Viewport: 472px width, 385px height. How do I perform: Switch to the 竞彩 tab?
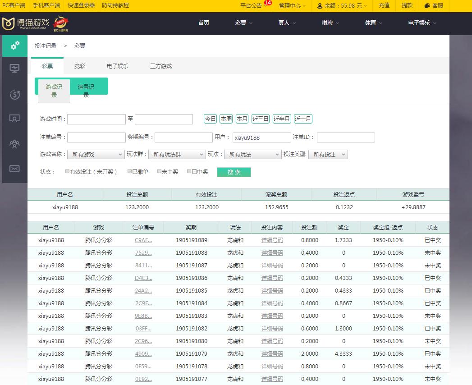pos(80,66)
